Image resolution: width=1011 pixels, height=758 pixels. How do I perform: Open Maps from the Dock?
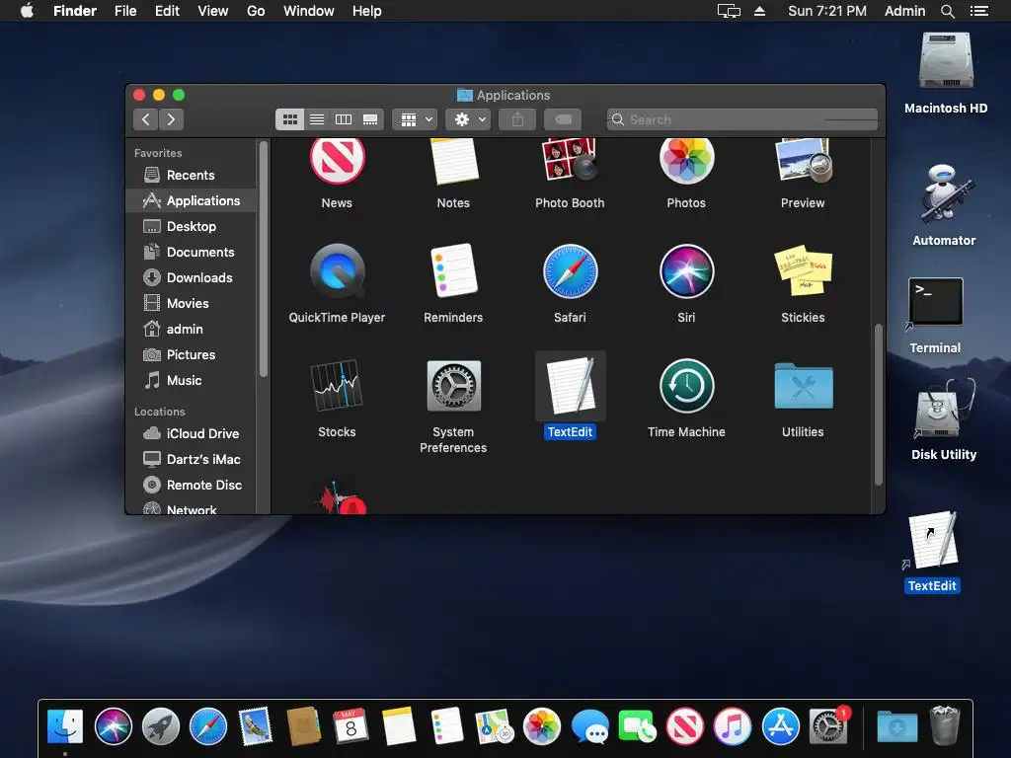494,726
